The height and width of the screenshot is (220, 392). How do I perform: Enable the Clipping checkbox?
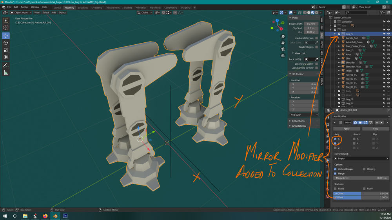(364, 169)
